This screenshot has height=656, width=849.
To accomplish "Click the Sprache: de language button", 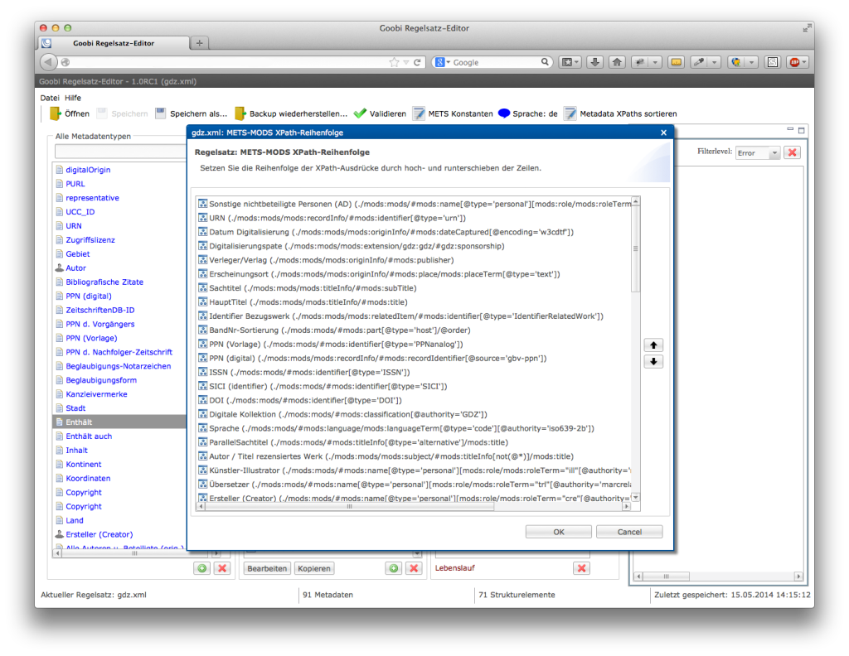I will click(x=528, y=113).
